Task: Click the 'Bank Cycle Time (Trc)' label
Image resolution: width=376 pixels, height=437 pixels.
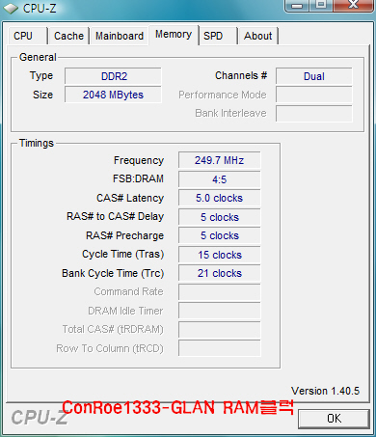Action: [113, 273]
